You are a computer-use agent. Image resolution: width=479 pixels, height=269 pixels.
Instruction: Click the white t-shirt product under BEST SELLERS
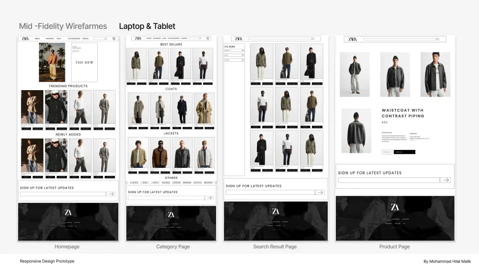click(x=203, y=64)
